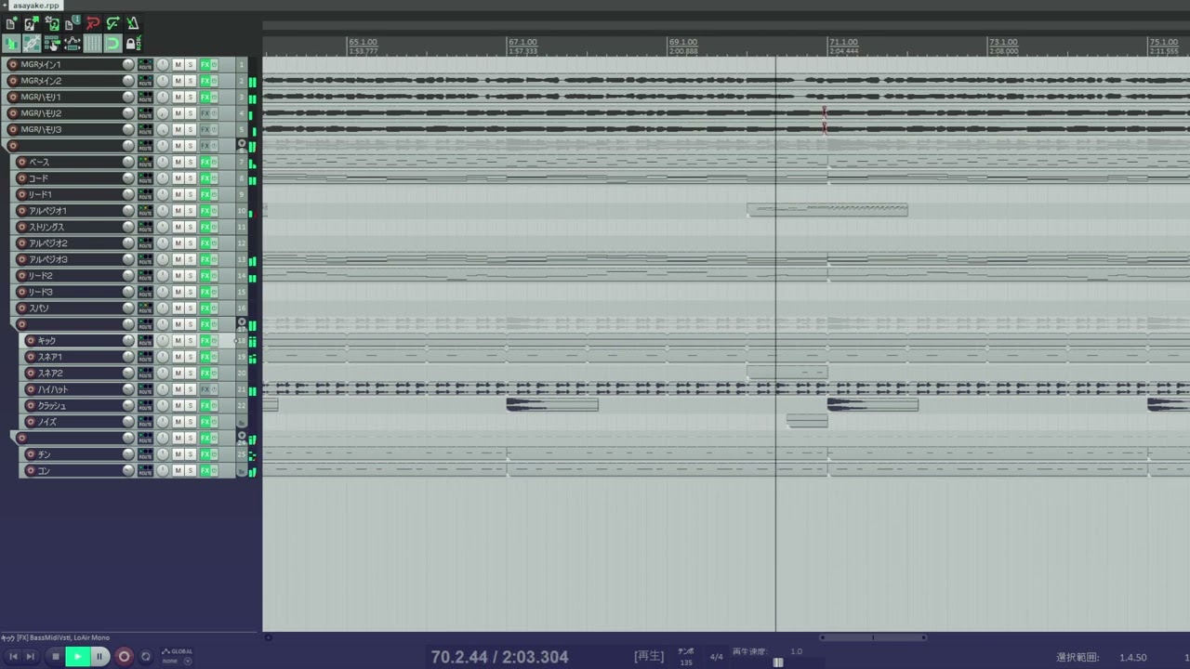The width and height of the screenshot is (1190, 669).
Task: Open FX chain for ハイハット track
Action: [205, 389]
